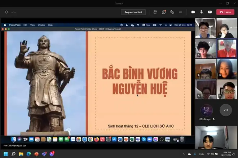Open the Windows Start menu
Screen dimensions: 238x158
coord(6,154)
